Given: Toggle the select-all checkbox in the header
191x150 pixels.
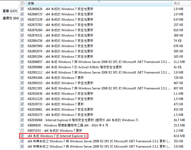Looking at the screenshot, I should click(23, 3).
